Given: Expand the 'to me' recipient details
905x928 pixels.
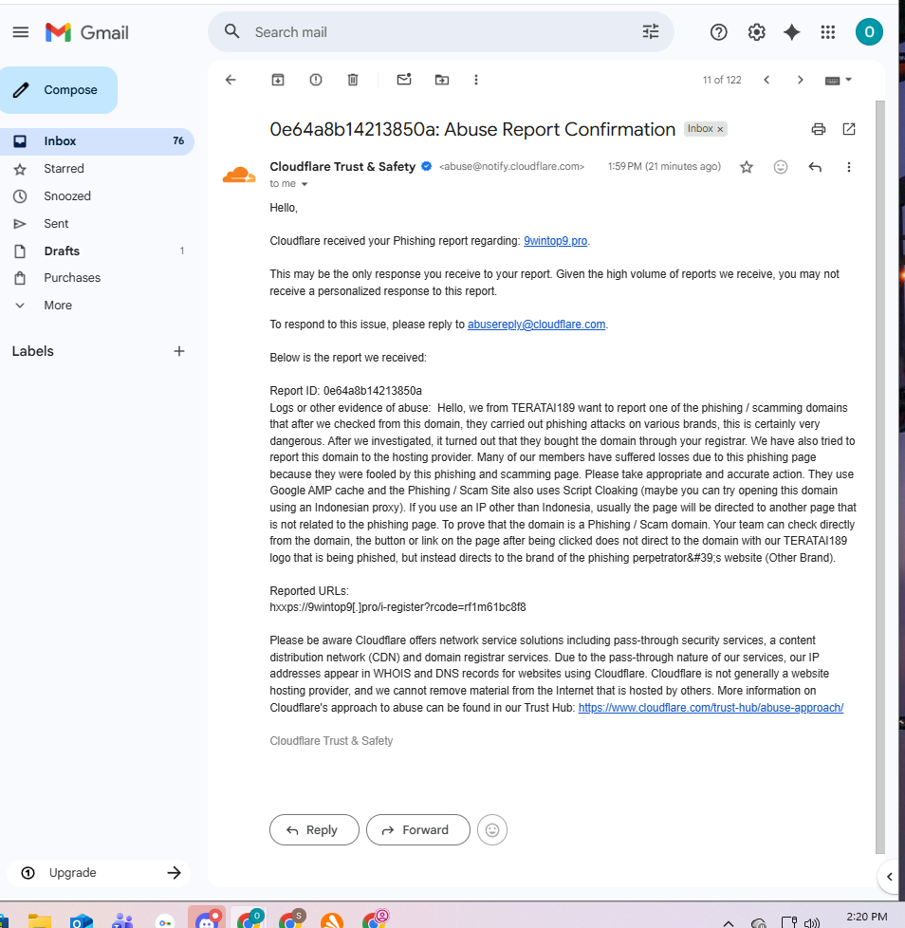Looking at the screenshot, I should tap(305, 184).
